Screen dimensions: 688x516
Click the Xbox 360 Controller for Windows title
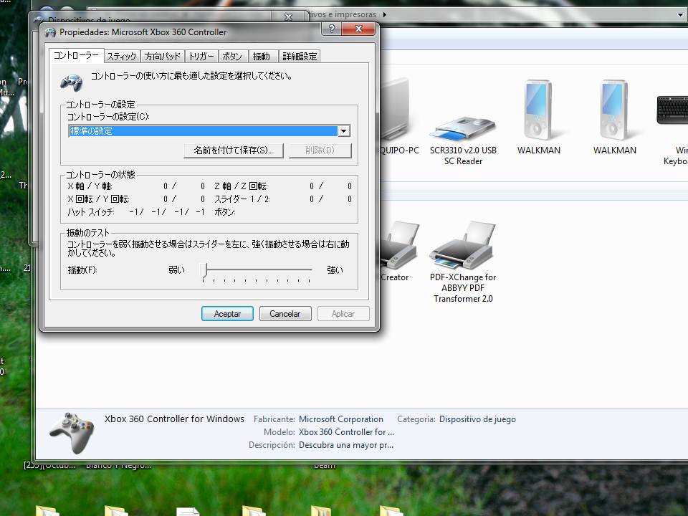[x=174, y=419]
